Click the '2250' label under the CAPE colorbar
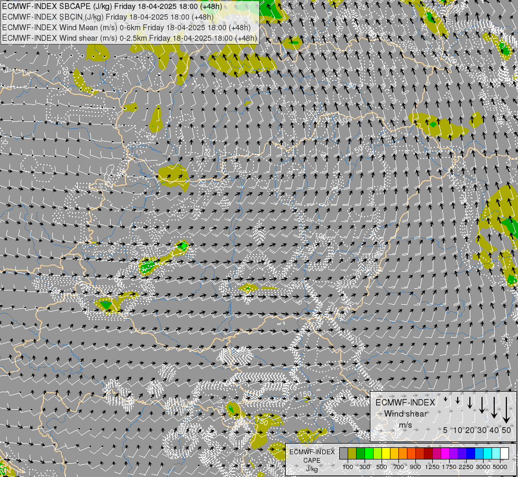518x477 pixels. [x=467, y=467]
